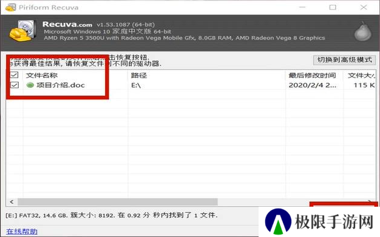The image size is (380, 237).
Task: Select the 项目介绍.doc file name
Action: click(x=61, y=85)
